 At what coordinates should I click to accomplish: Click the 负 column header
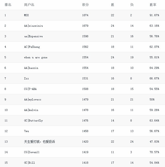[132, 5]
